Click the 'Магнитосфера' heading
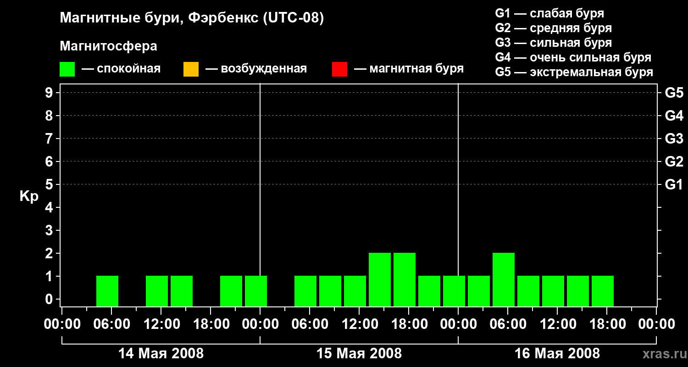The image size is (688, 367). 108,46
